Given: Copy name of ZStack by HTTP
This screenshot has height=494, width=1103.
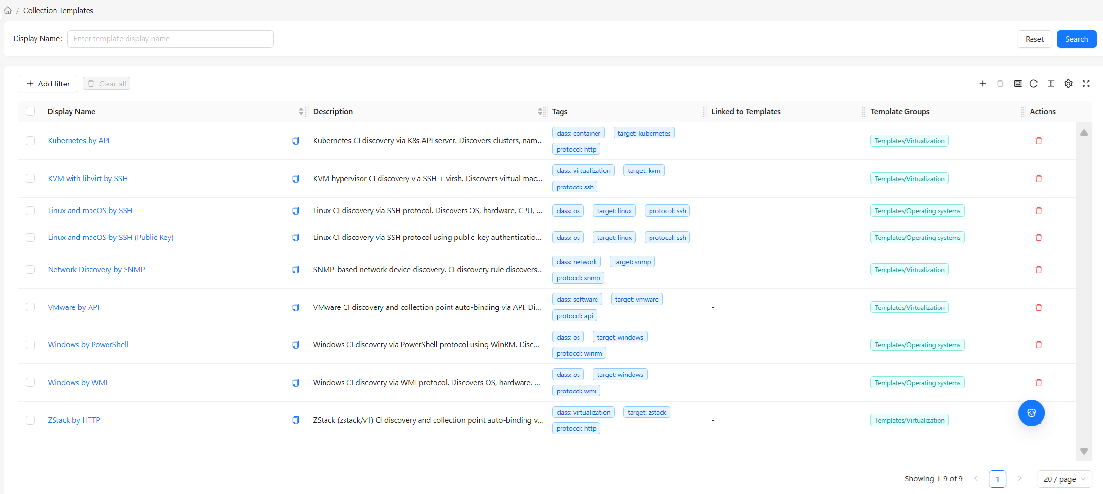Looking at the screenshot, I should (295, 420).
